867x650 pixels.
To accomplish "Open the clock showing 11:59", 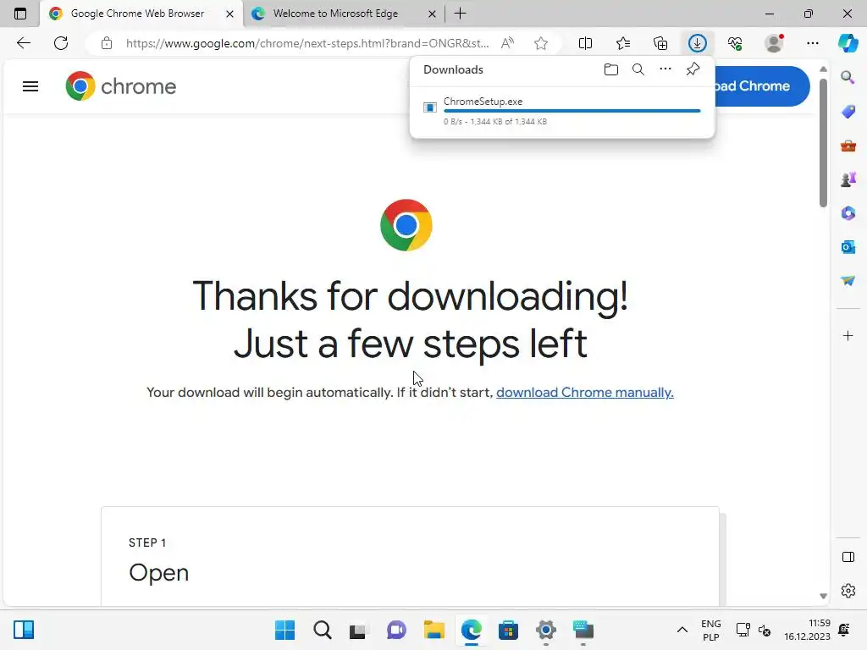I will click(807, 630).
